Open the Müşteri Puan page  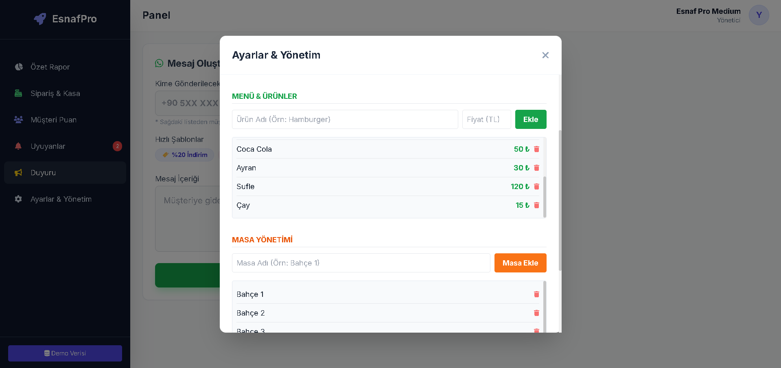53,120
